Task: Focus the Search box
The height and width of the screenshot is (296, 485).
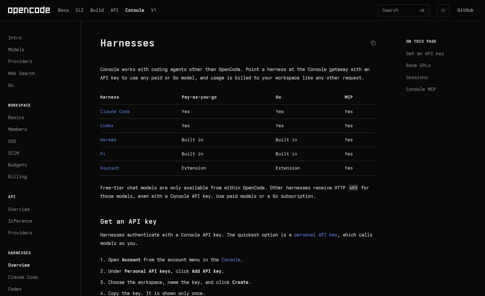Action: click(x=403, y=10)
